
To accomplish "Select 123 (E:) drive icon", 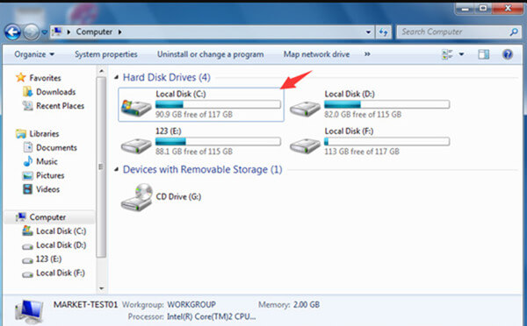I will (136, 146).
